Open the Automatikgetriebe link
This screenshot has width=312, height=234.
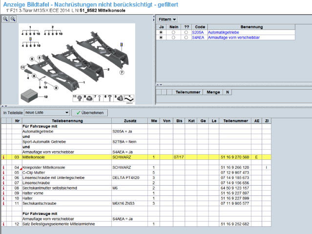point(223,32)
